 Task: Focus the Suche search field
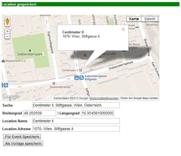76,105
